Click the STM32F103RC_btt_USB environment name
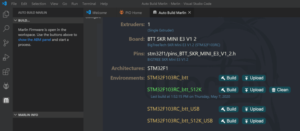The height and width of the screenshot is (131, 300). (173, 109)
